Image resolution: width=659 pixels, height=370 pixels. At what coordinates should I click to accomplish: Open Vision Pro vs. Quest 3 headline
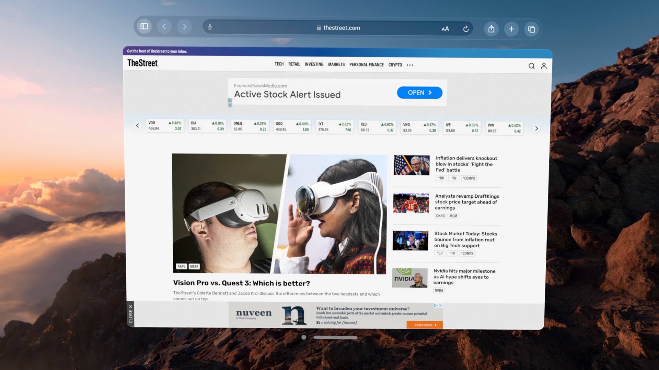point(241,283)
